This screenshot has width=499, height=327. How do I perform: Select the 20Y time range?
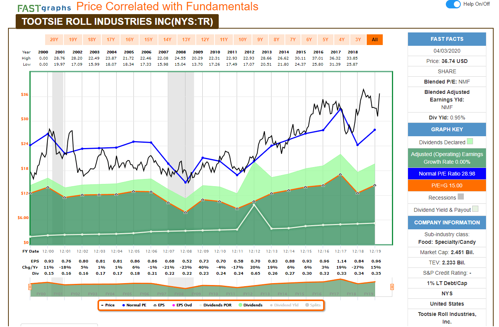coord(54,40)
